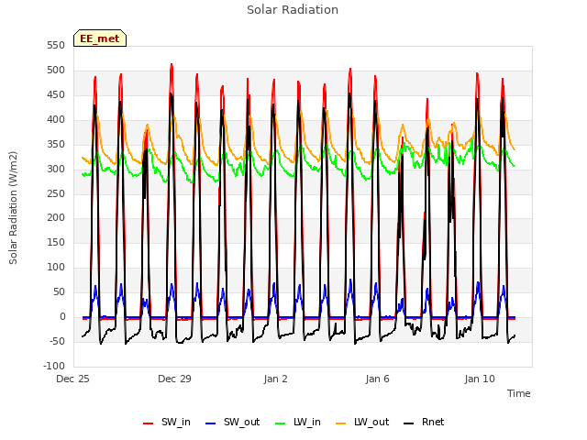
Task: Click the blue SW_out legend color marker
Action: point(211,423)
